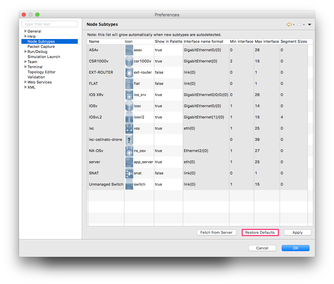Expand the General tree node

[x=25, y=31]
